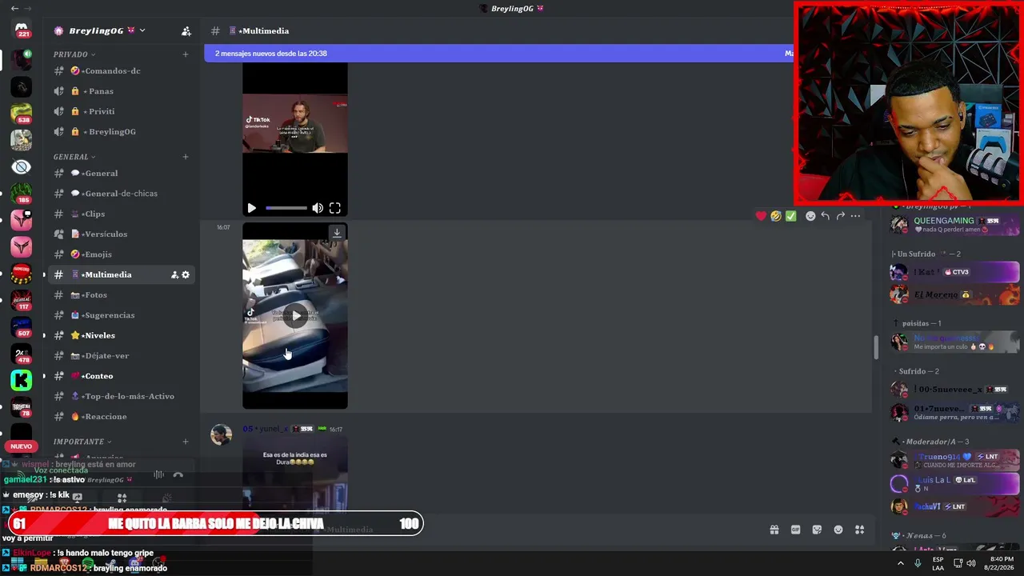
Task: Open the server showing the 117 badge
Action: [22, 300]
